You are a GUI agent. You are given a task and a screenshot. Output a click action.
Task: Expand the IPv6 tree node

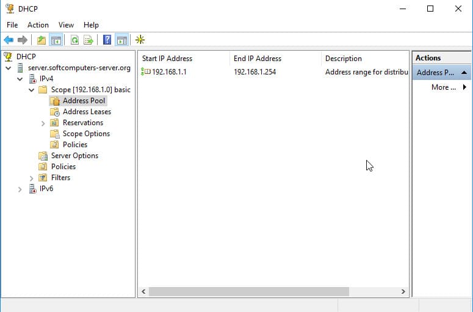click(x=20, y=189)
